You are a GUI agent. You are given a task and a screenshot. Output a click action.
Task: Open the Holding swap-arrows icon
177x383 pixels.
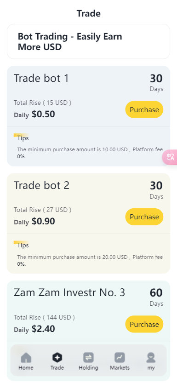pos(88,358)
